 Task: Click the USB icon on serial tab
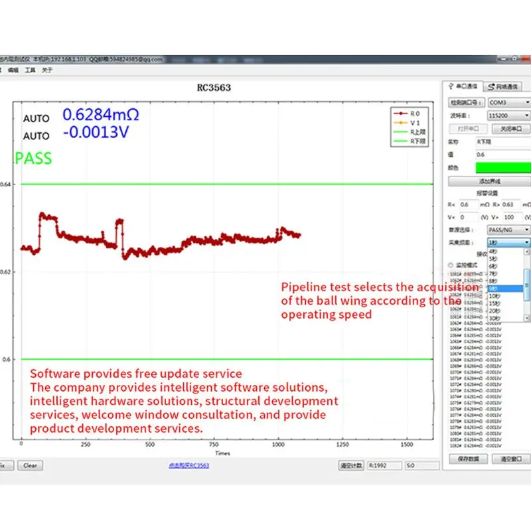[451, 86]
